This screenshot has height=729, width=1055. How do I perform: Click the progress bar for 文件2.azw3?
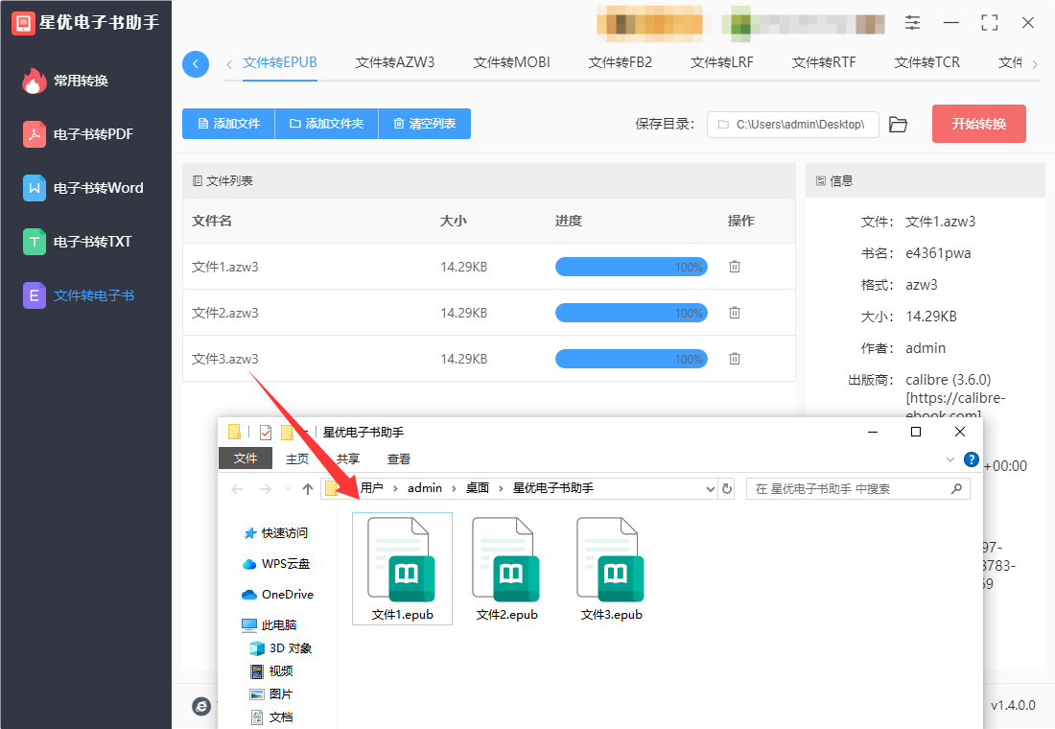point(631,313)
